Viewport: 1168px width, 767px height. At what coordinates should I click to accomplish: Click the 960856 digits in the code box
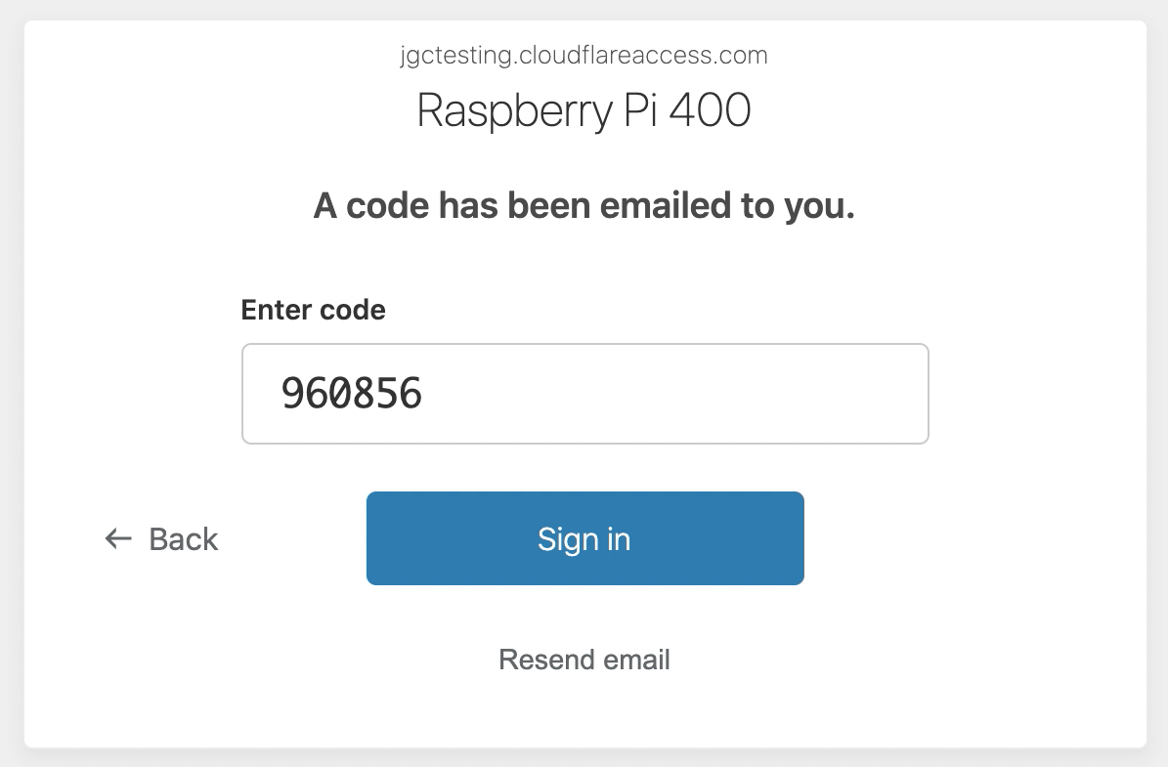coord(352,393)
